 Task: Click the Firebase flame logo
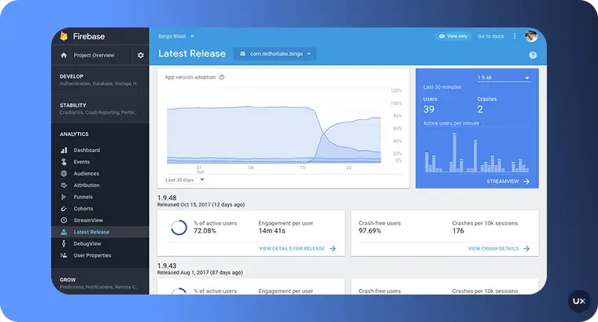pos(64,36)
